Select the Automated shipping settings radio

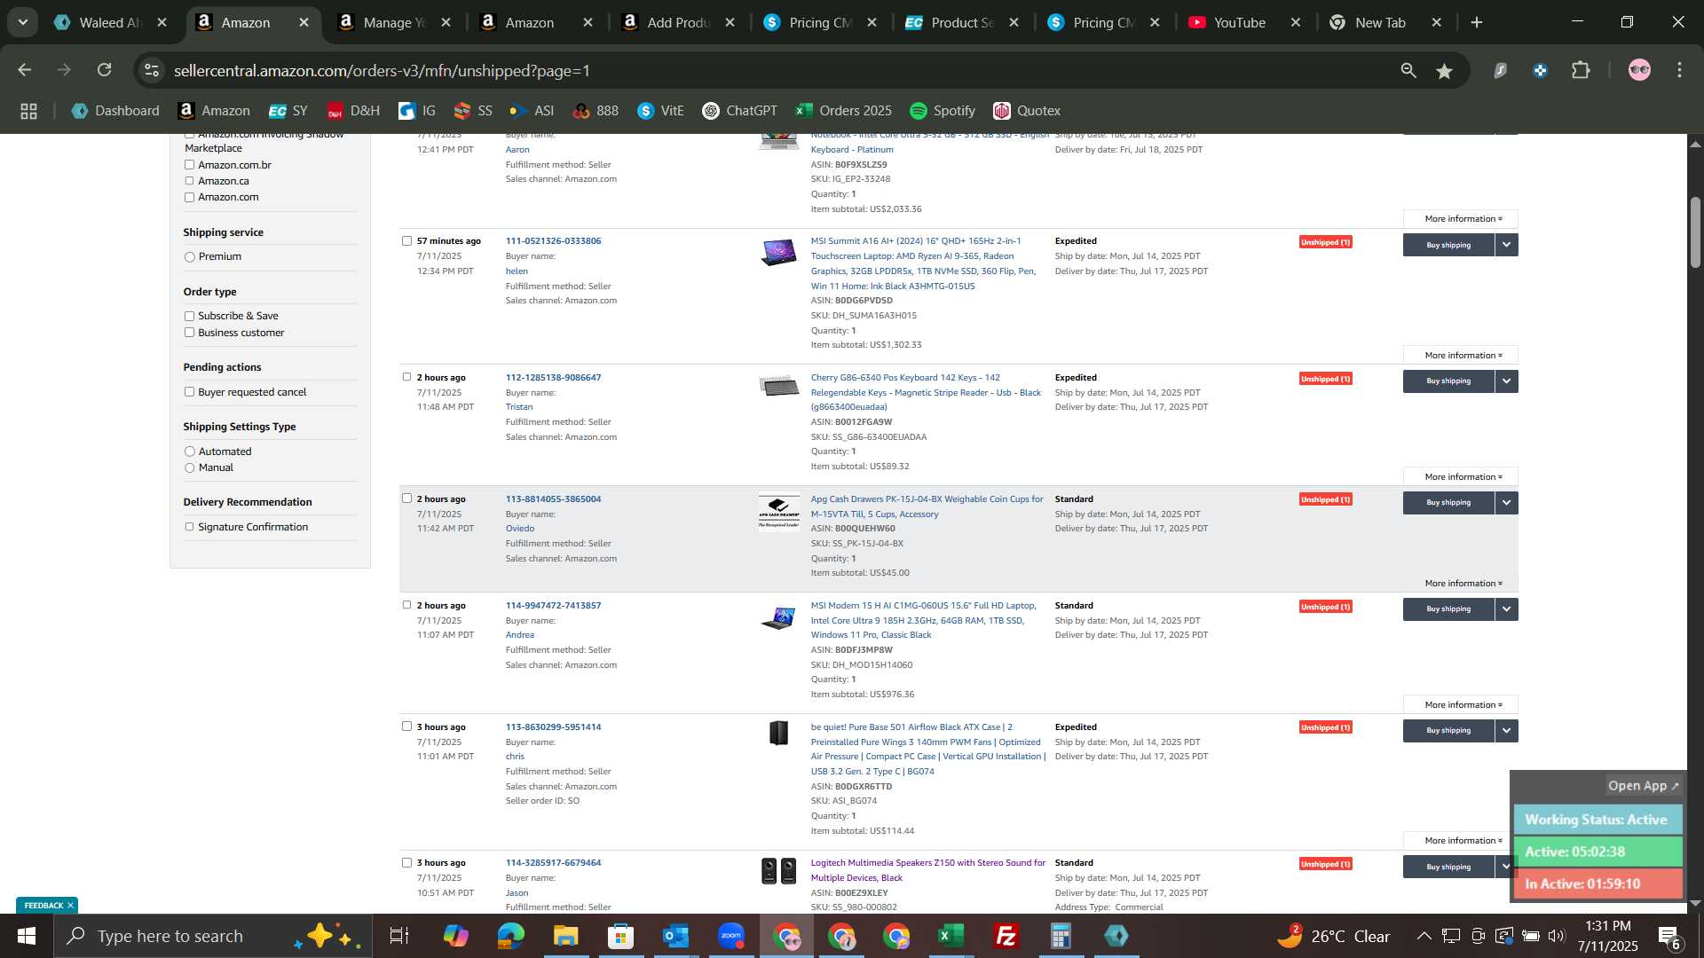(x=189, y=452)
